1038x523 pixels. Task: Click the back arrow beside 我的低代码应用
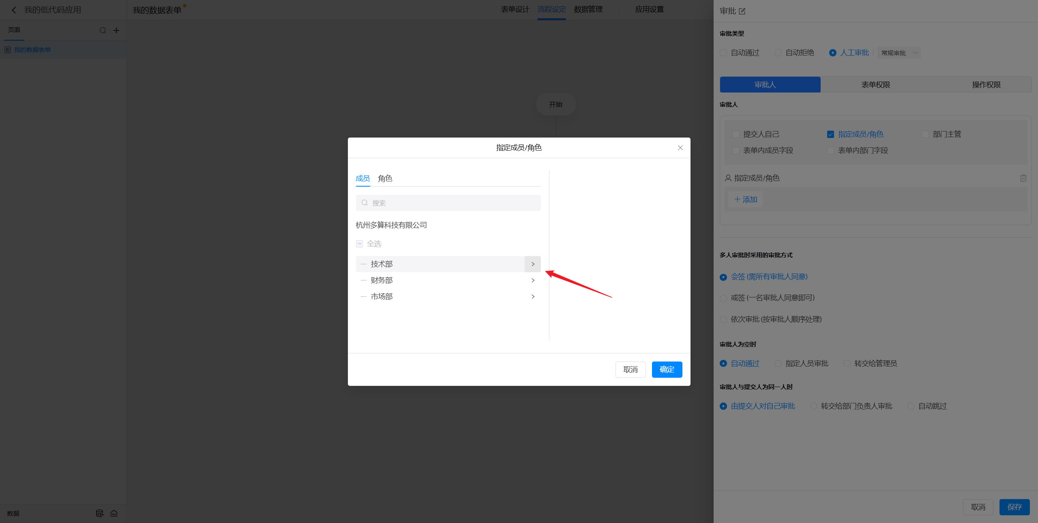(14, 10)
